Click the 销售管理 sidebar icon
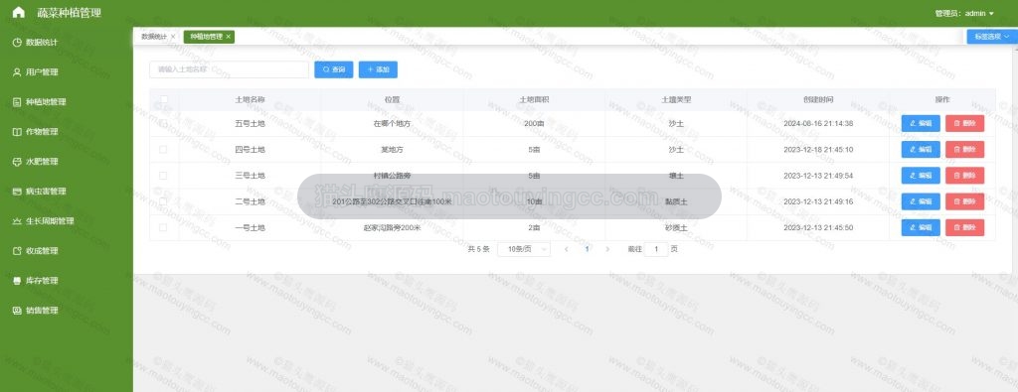Viewport: 1018px width, 392px height. [x=18, y=311]
